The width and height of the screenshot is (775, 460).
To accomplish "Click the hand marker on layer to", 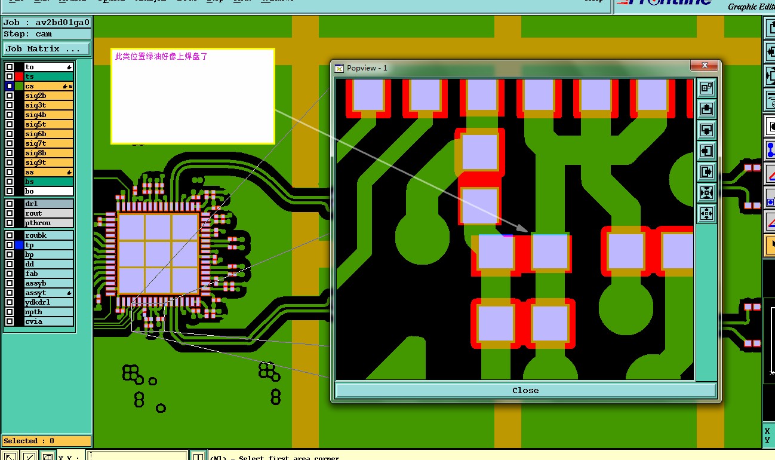I will click(x=69, y=67).
